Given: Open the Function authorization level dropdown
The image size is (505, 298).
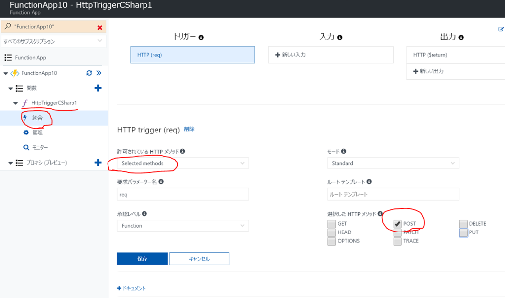Looking at the screenshot, I should pyautogui.click(x=183, y=226).
